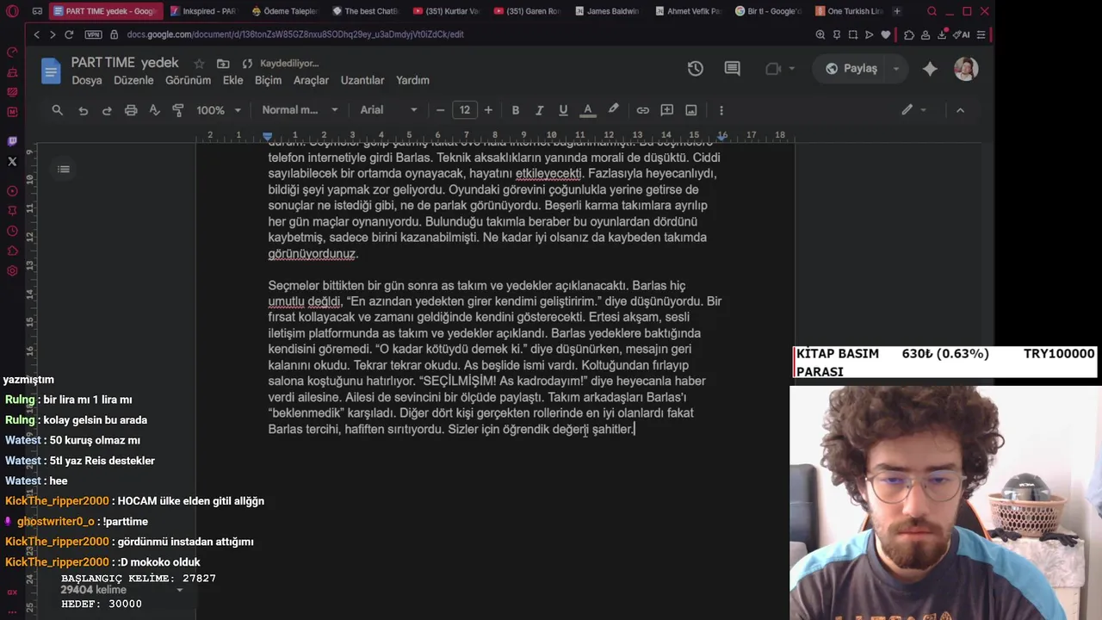Collapse the menus with chevron up

[x=960, y=110]
